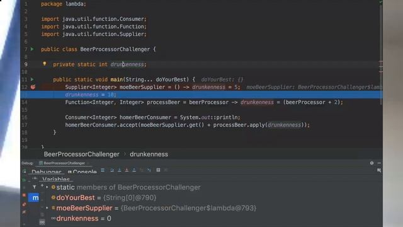Click the 'Debug:' tool window label
This screenshot has height=227, width=403.
tap(27, 163)
